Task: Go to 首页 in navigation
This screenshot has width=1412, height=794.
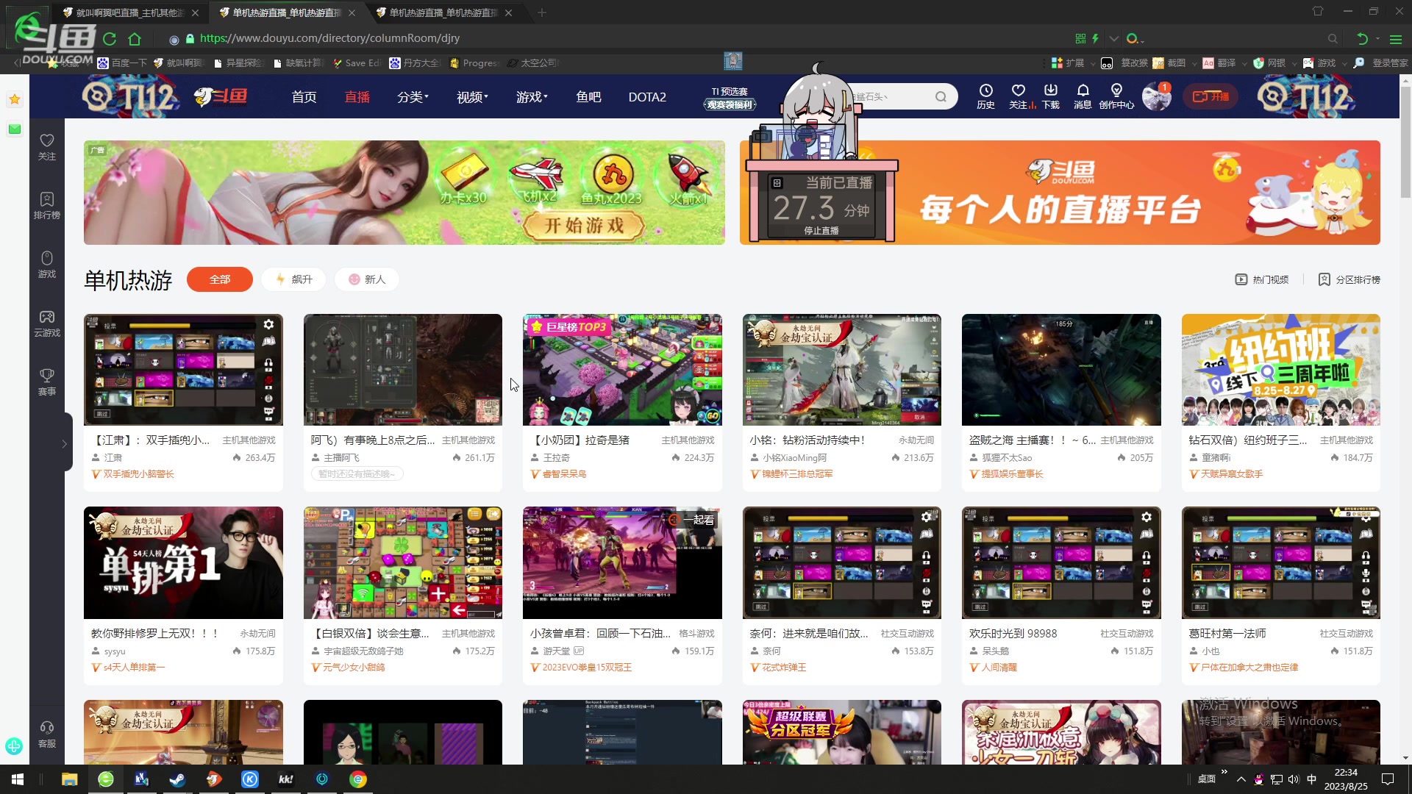Action: click(x=304, y=97)
